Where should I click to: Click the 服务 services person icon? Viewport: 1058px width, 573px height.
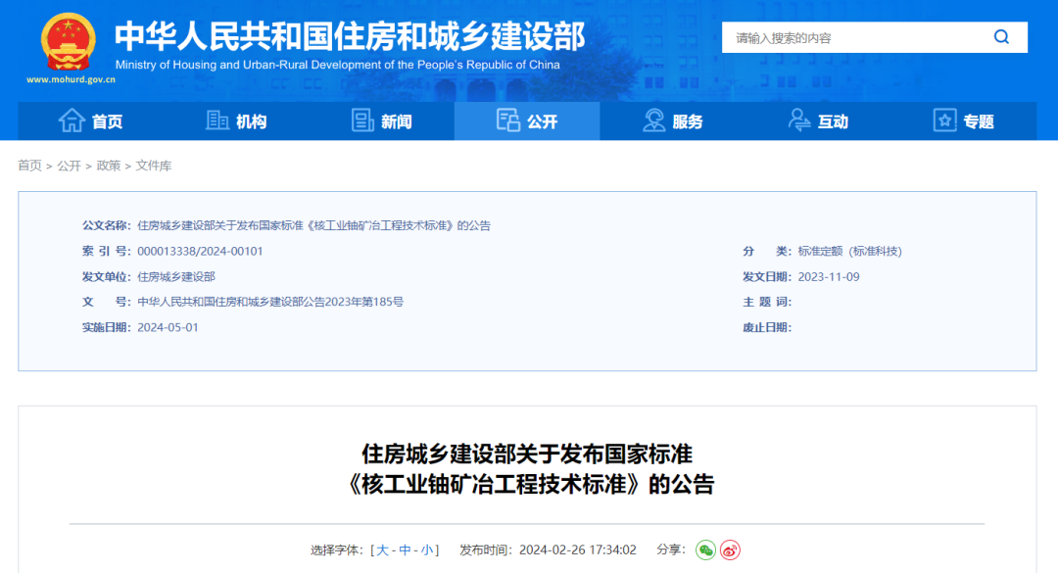coord(652,119)
